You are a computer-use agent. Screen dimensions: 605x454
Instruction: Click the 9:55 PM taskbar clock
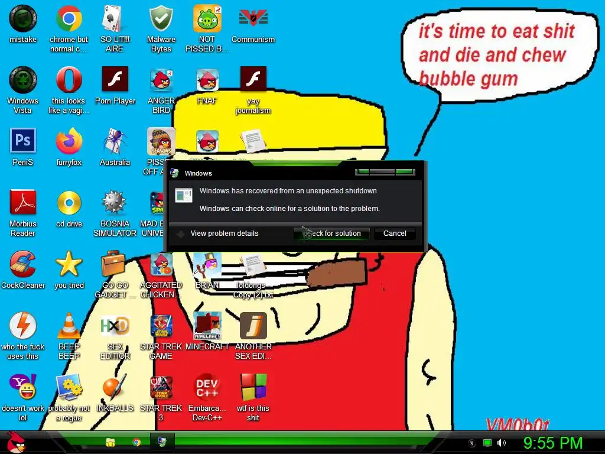click(x=553, y=443)
